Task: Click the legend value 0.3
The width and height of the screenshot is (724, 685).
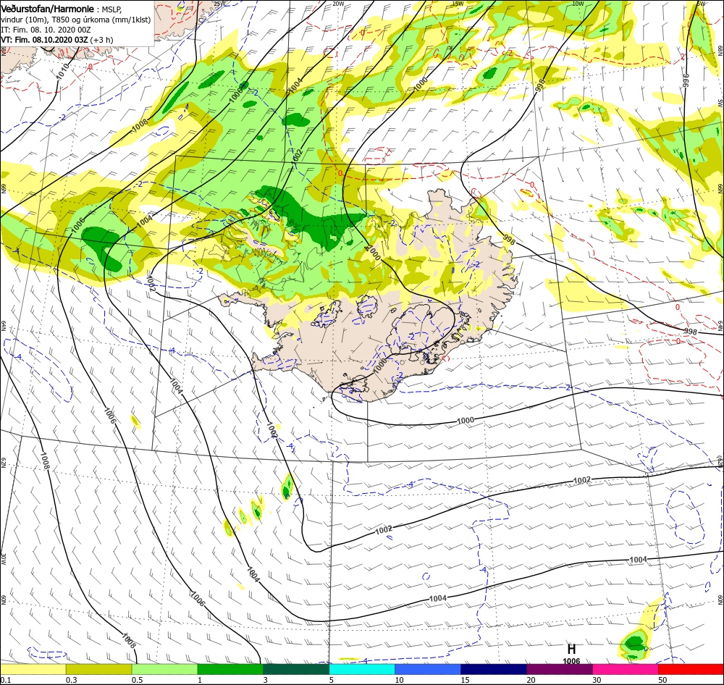Action: (x=72, y=680)
